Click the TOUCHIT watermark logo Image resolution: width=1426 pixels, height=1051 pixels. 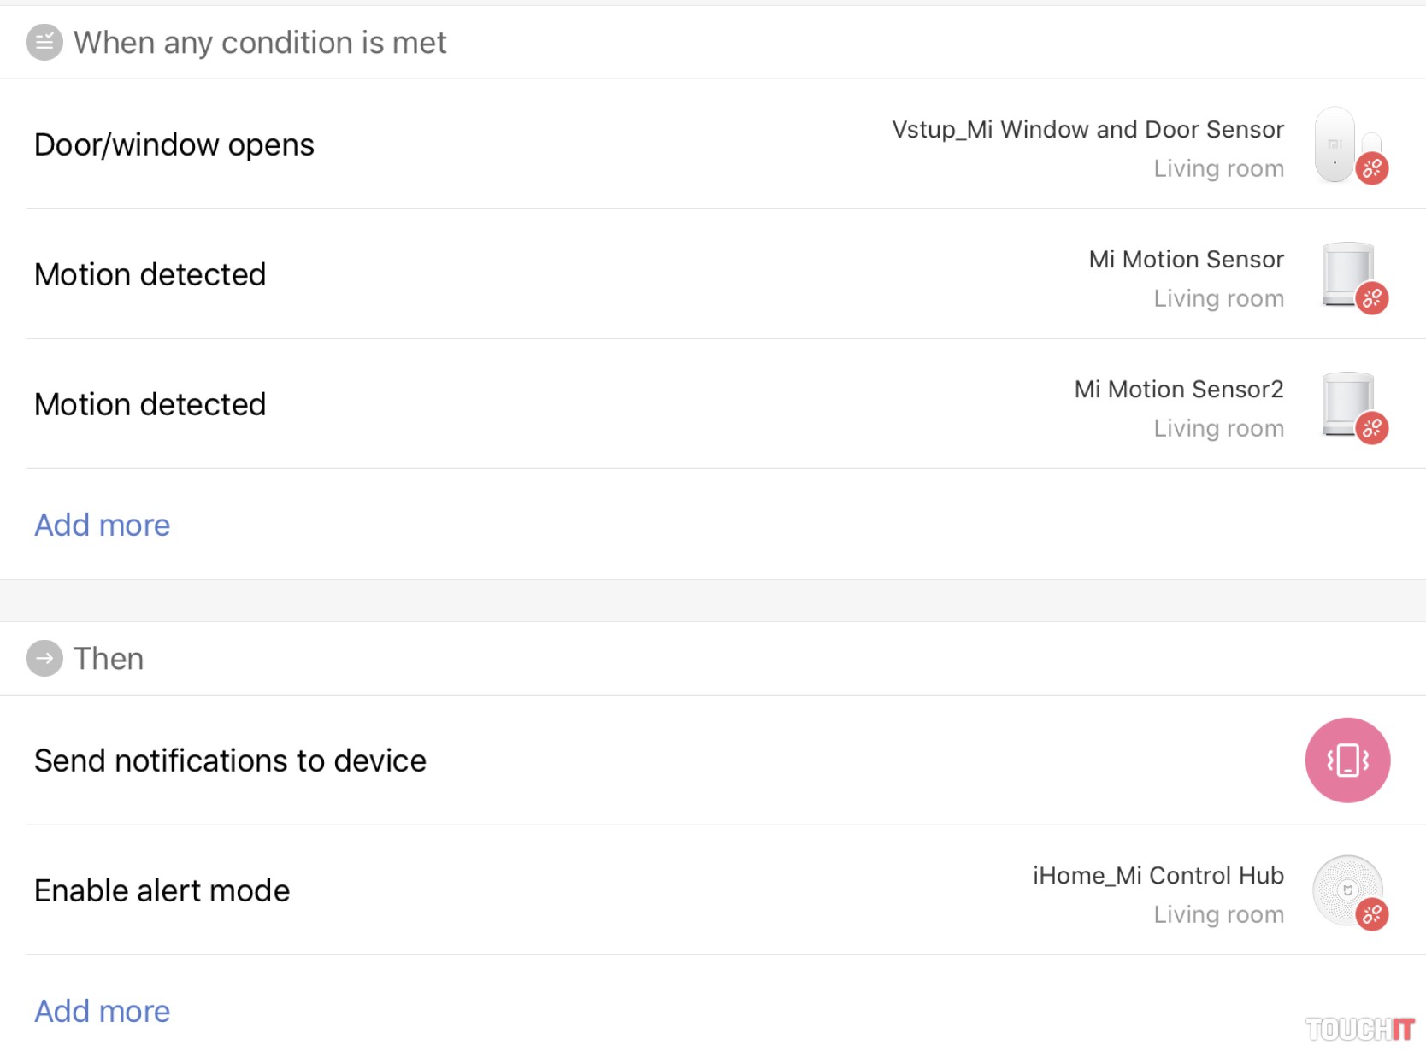point(1359,1029)
